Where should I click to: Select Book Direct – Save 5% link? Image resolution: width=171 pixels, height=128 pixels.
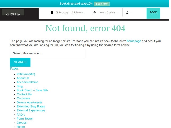(32, 90)
